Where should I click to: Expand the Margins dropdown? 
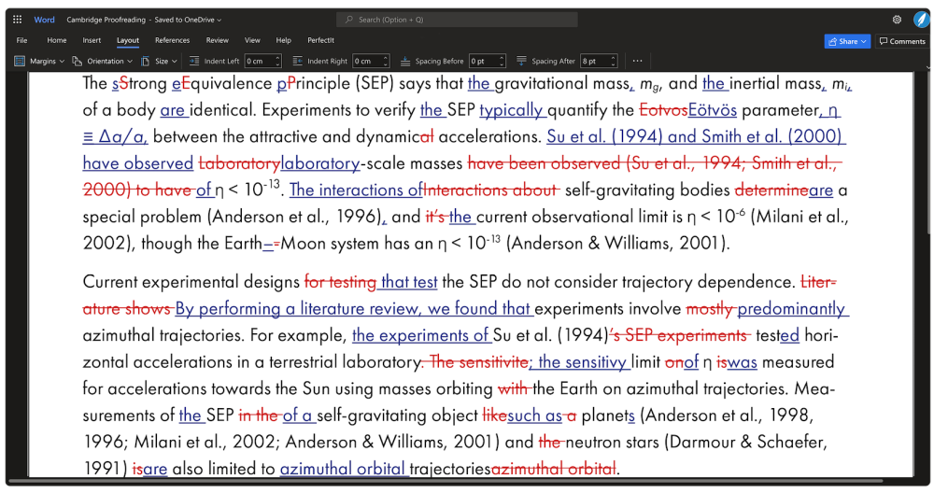coord(62,61)
